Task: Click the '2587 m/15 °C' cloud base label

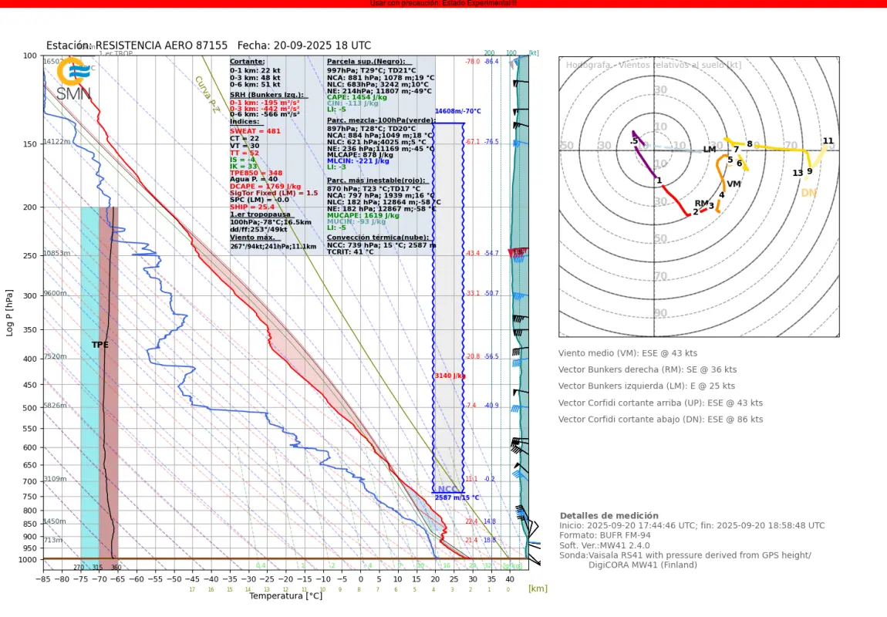Action: point(457,497)
